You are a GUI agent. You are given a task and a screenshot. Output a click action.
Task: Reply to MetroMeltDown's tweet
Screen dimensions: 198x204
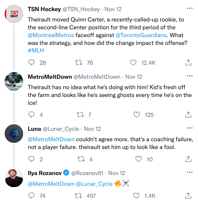pos(32,115)
